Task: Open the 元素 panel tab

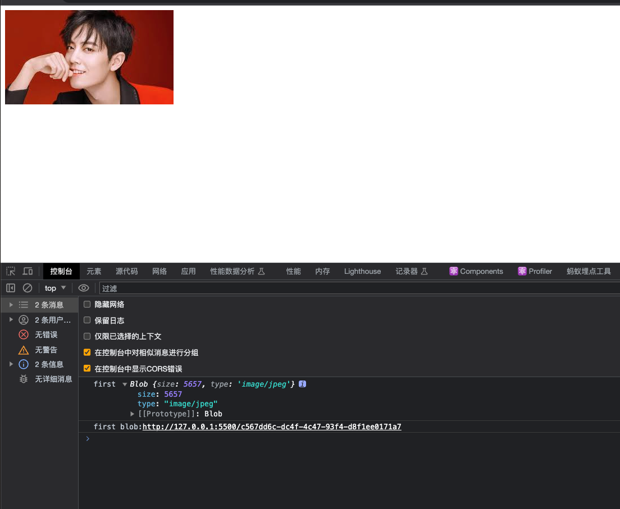Action: coord(93,271)
